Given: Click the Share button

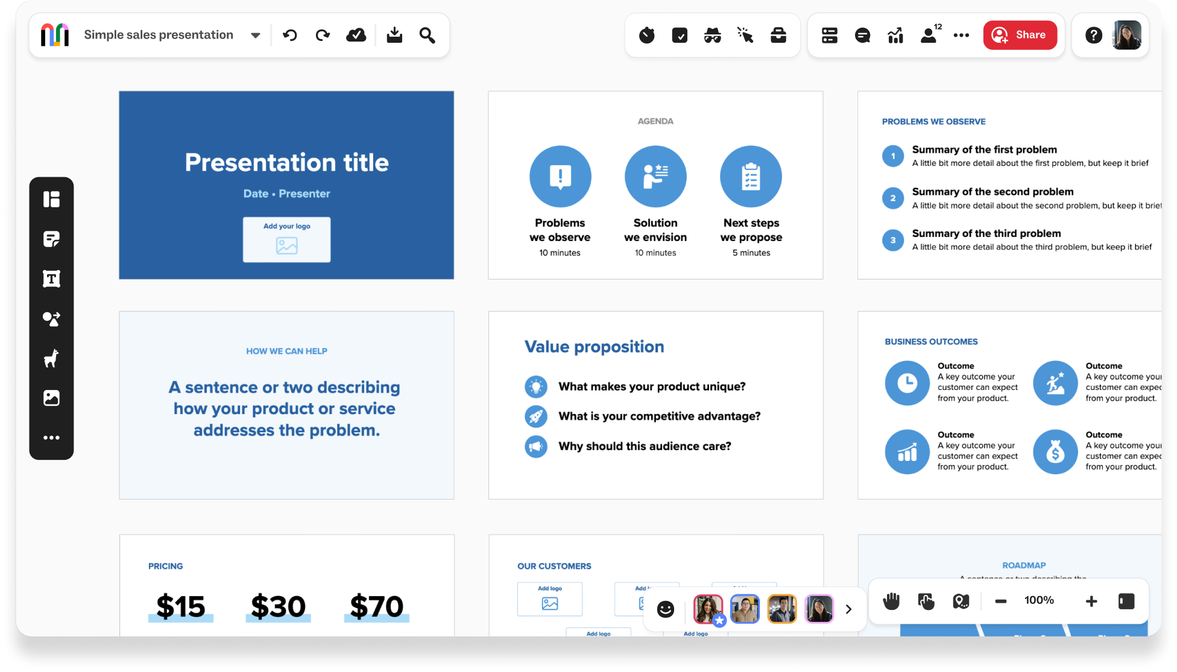Looking at the screenshot, I should (x=1020, y=35).
